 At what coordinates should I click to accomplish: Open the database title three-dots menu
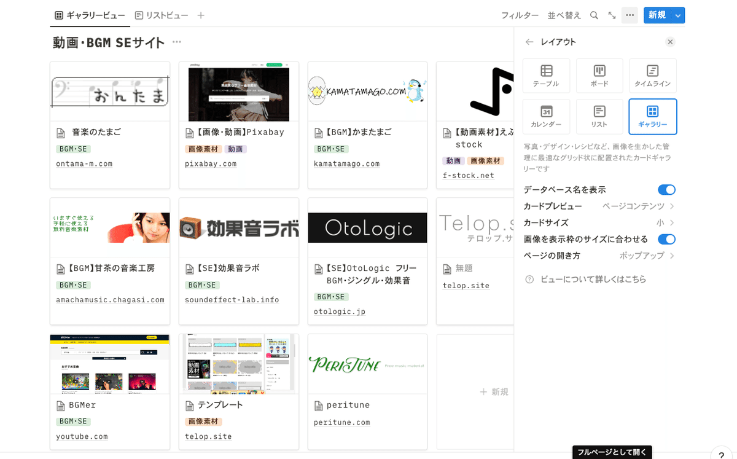(177, 42)
